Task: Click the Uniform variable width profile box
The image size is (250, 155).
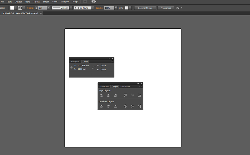Action: click(x=60, y=8)
